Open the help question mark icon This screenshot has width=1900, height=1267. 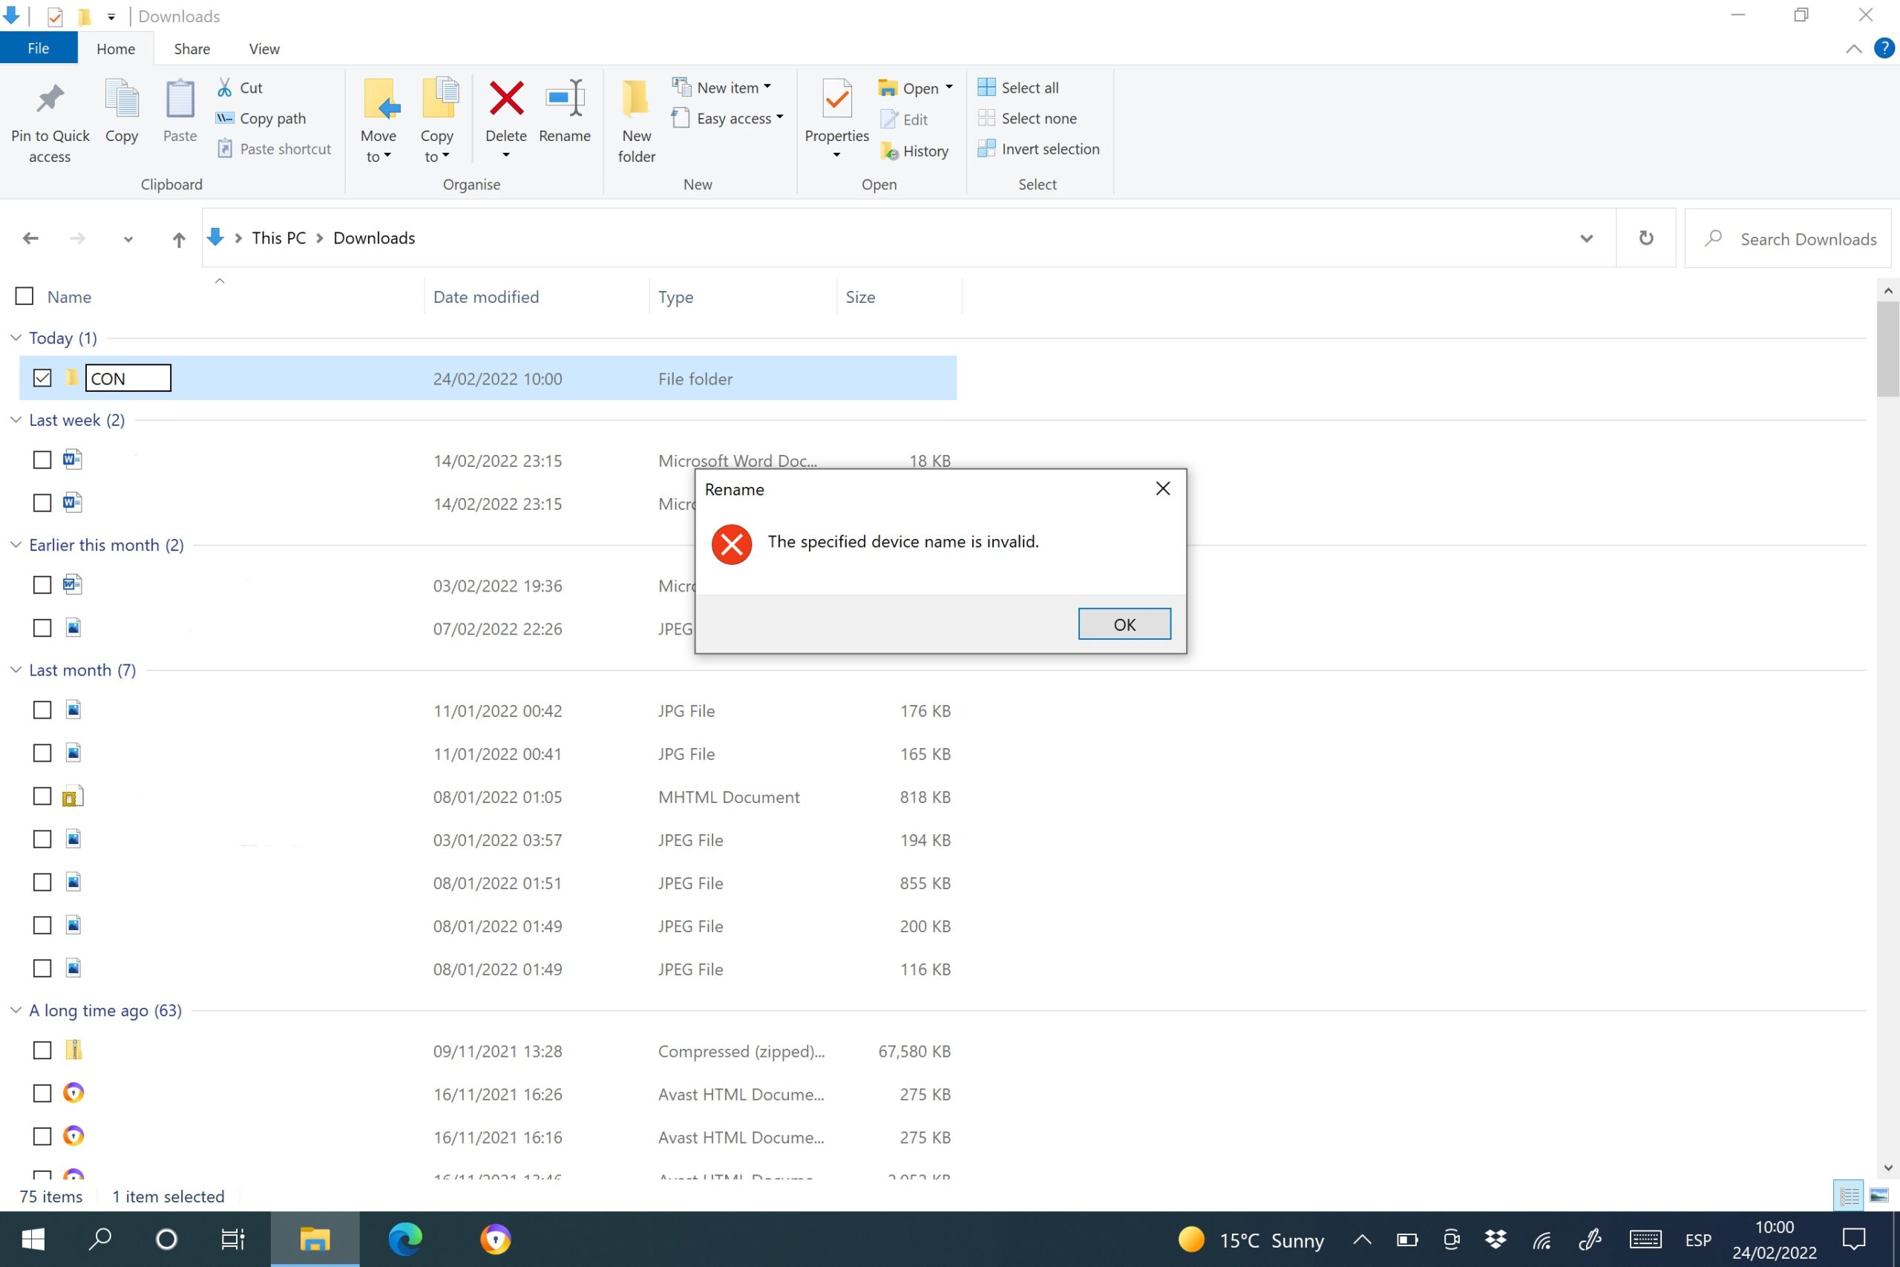coord(1884,48)
